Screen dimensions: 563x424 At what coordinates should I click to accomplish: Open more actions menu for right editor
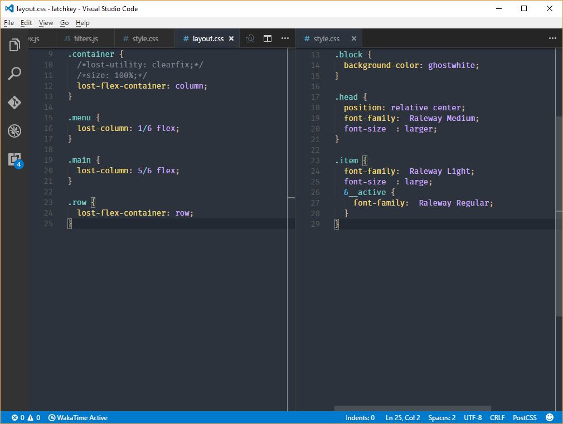click(x=552, y=38)
